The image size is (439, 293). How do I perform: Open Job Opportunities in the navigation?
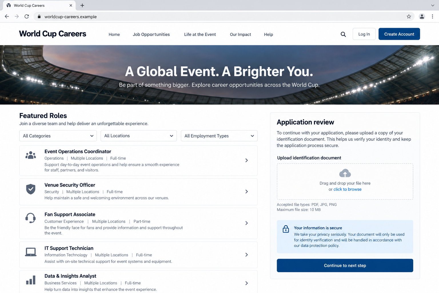tap(151, 34)
